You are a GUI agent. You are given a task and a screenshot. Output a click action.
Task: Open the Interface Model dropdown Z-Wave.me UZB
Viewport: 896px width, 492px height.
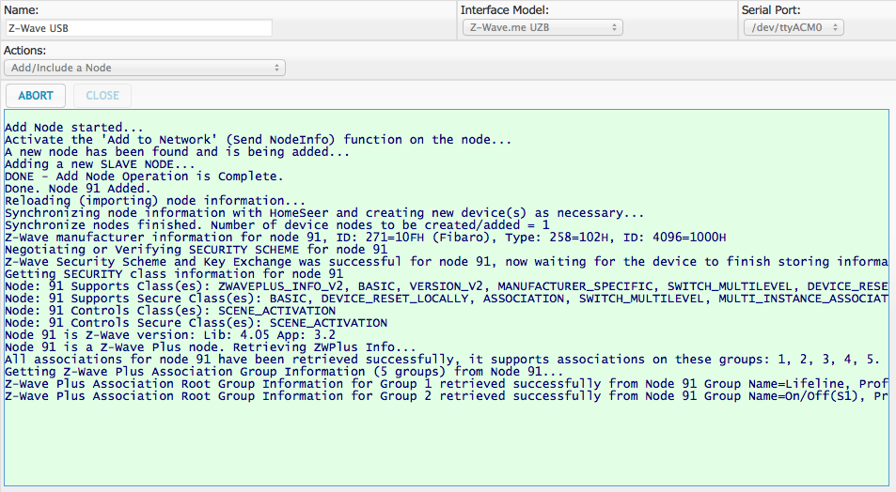(542, 27)
